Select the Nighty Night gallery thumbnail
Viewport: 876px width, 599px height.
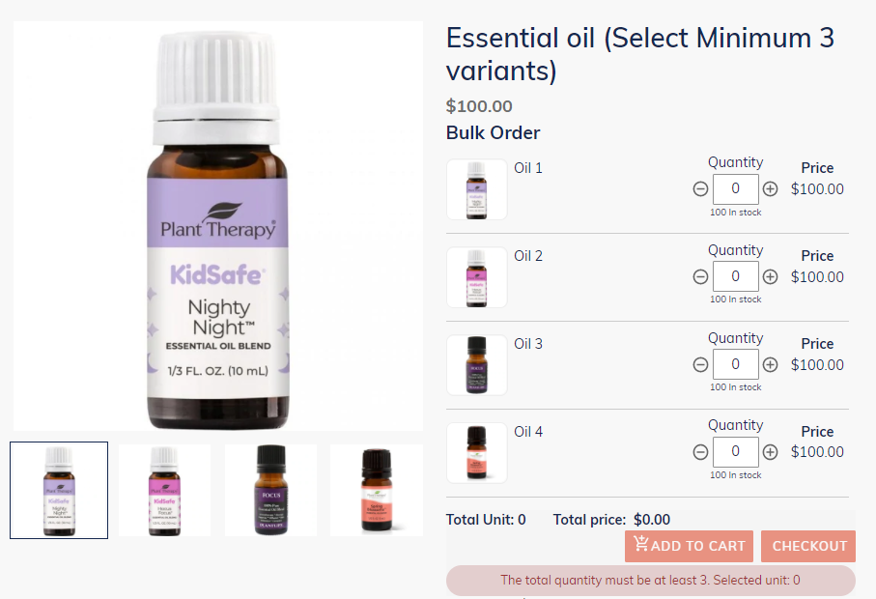click(59, 490)
